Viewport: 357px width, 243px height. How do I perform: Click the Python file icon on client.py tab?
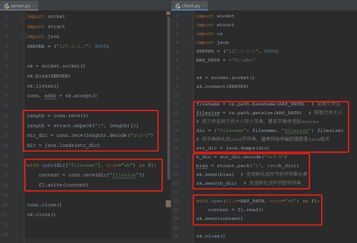[177, 6]
